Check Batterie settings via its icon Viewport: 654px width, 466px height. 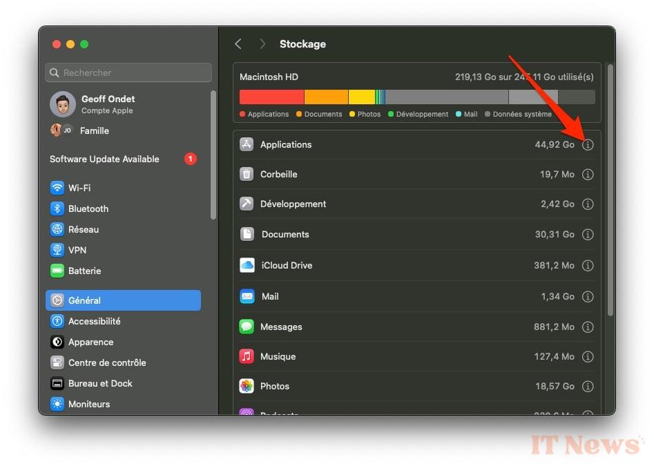tap(57, 271)
